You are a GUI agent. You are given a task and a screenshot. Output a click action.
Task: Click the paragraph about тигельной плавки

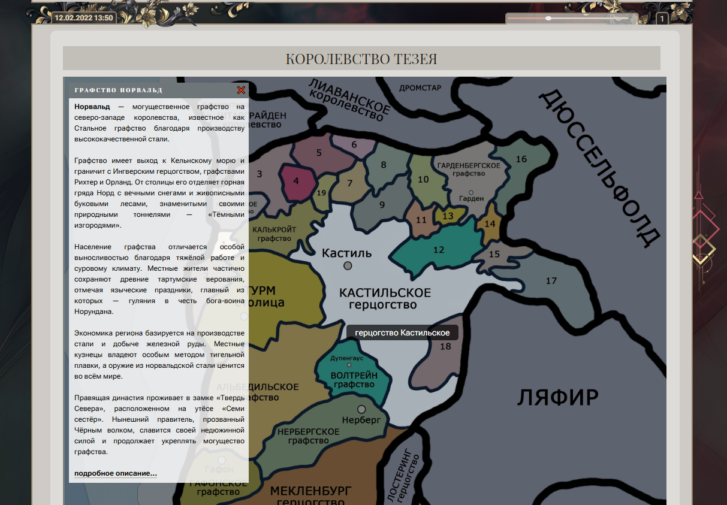[159, 355]
